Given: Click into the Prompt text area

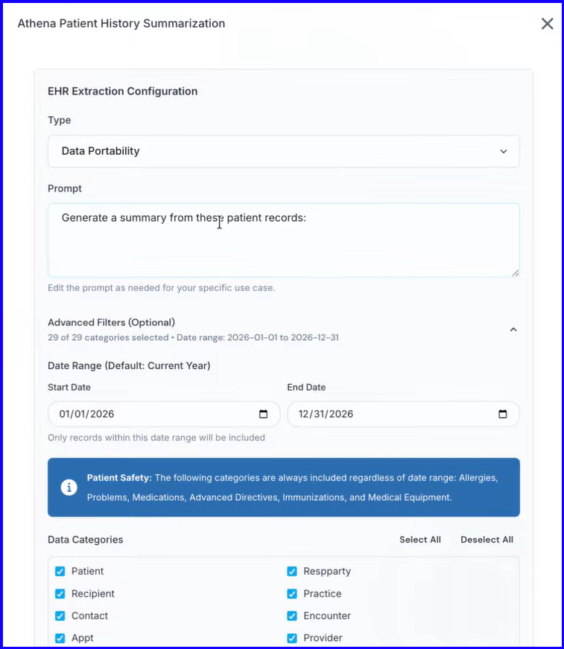Looking at the screenshot, I should (283, 240).
